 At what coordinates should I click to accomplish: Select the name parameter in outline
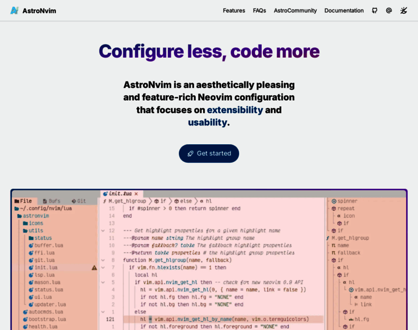coord(340,245)
